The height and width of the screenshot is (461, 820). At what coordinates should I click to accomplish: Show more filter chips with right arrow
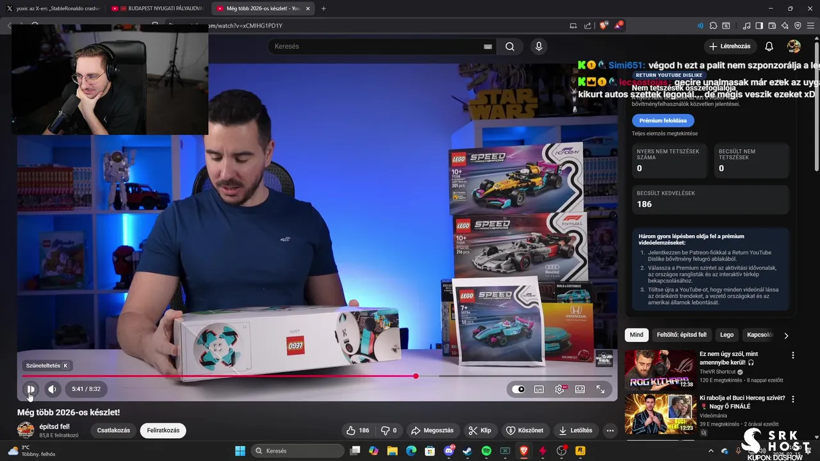[x=786, y=336]
